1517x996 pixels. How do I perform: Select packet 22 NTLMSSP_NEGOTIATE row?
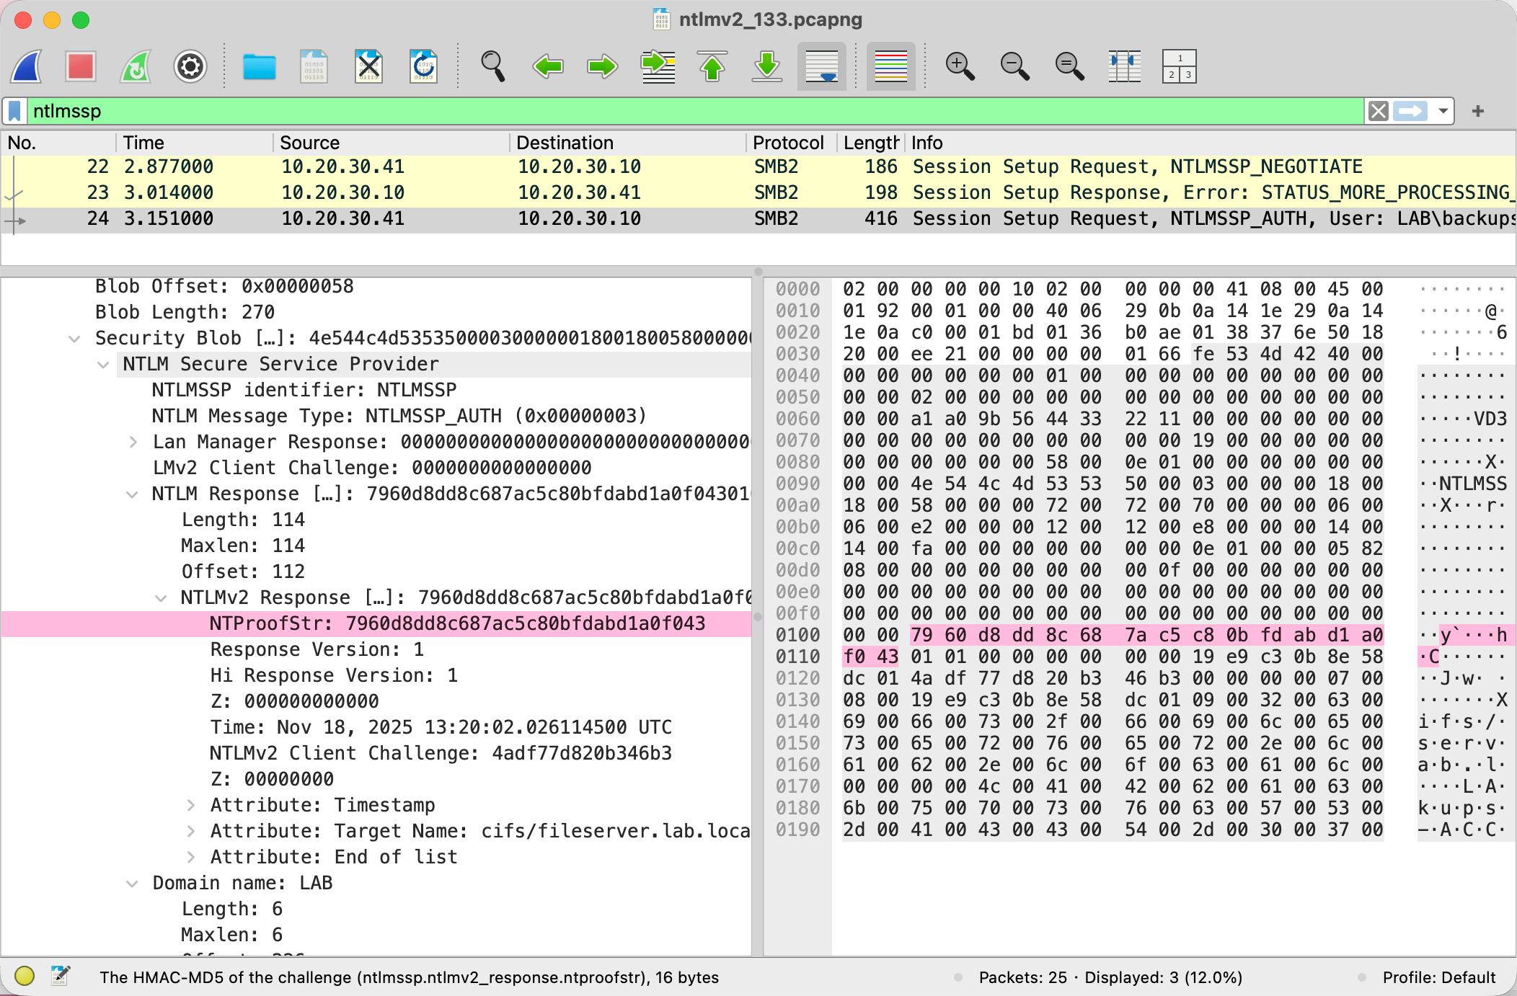pos(758,167)
